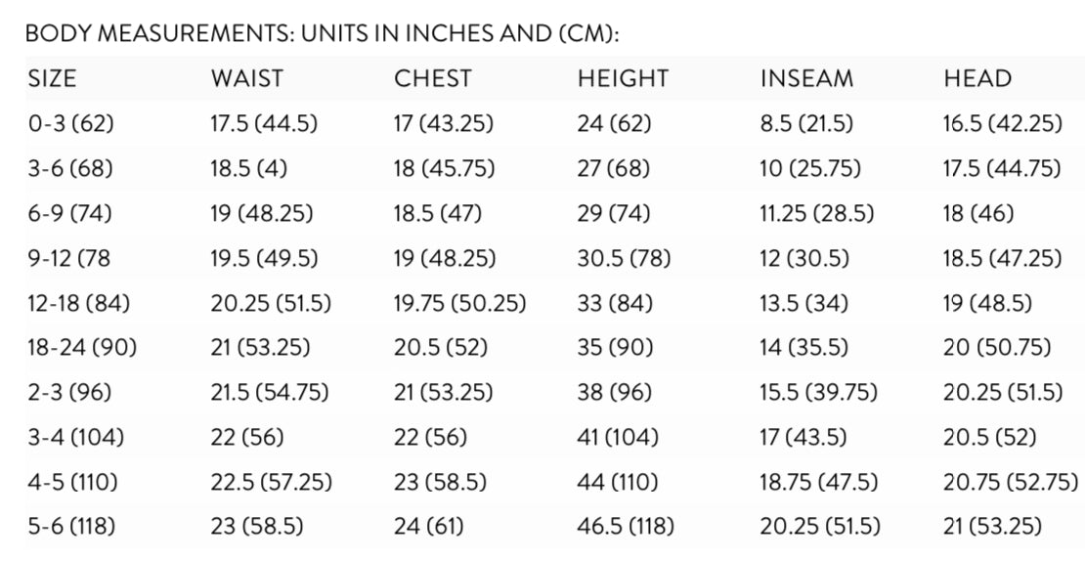Click chest value 19.75 (50.25)
The image size is (1085, 562).
[460, 303]
